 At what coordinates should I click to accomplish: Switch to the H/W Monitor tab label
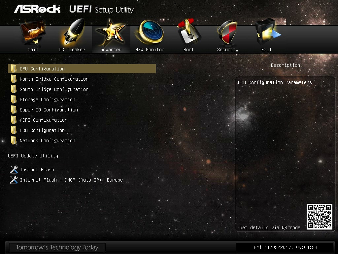[150, 50]
